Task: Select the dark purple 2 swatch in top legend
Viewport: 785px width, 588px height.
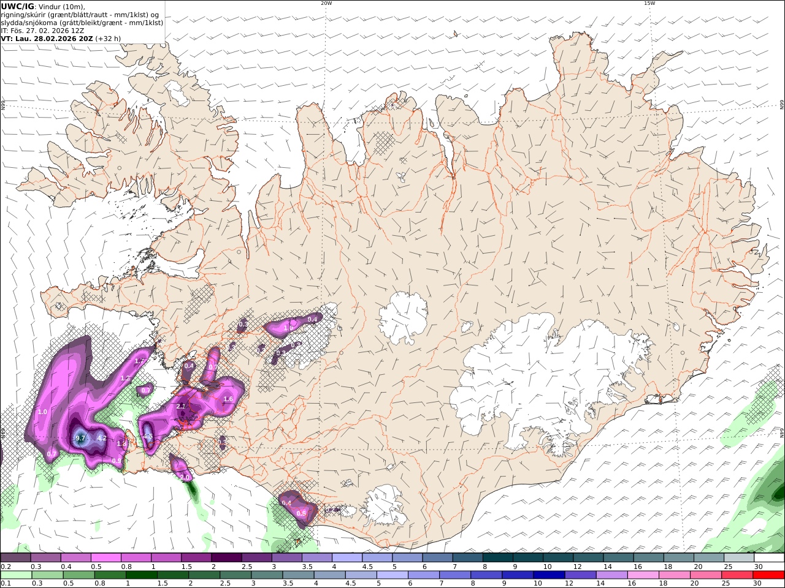Action: click(226, 558)
